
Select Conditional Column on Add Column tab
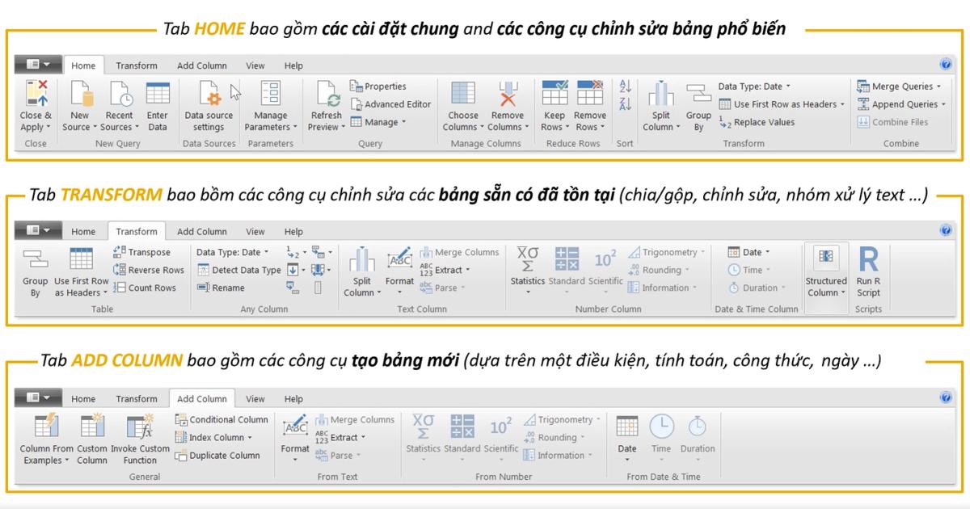[x=223, y=419]
